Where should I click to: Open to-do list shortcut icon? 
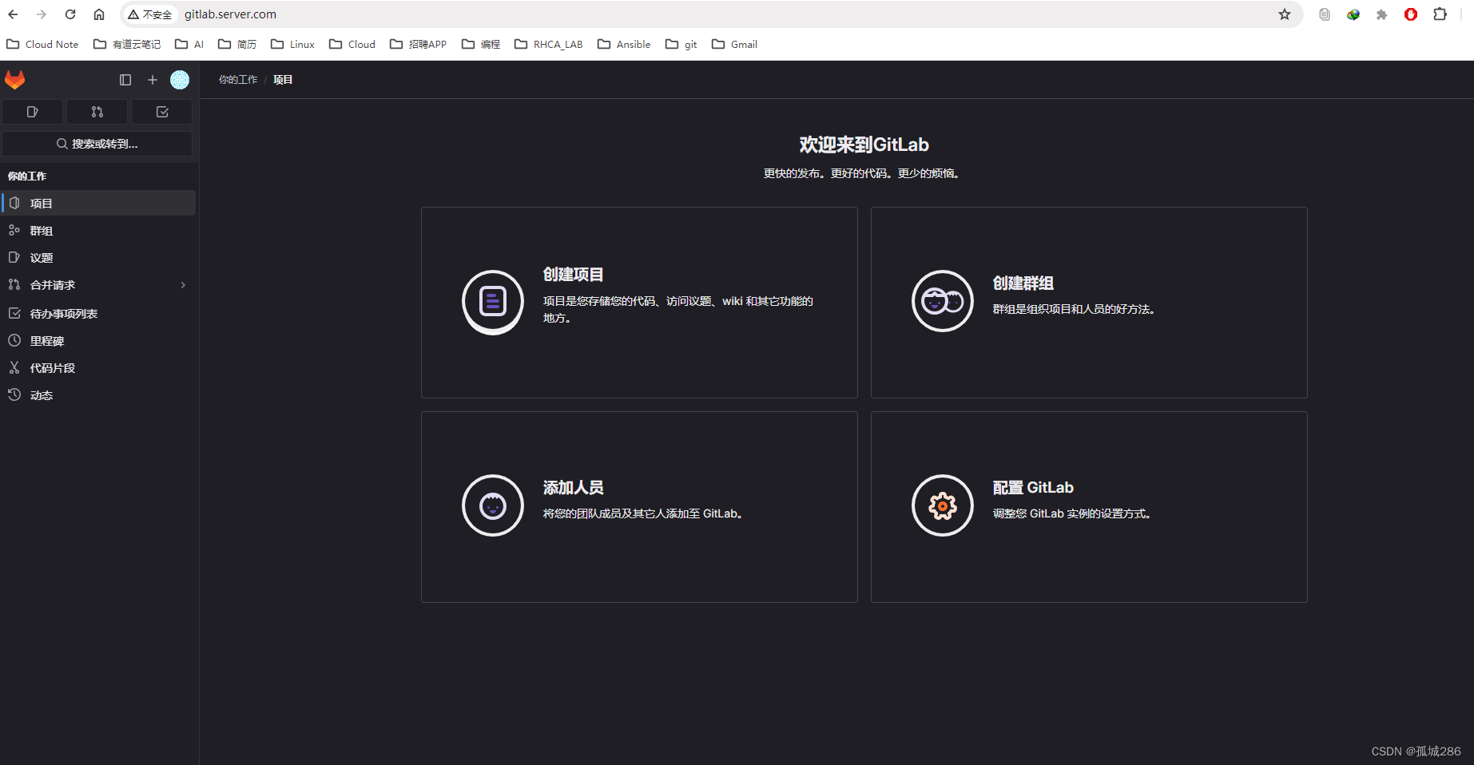click(162, 112)
